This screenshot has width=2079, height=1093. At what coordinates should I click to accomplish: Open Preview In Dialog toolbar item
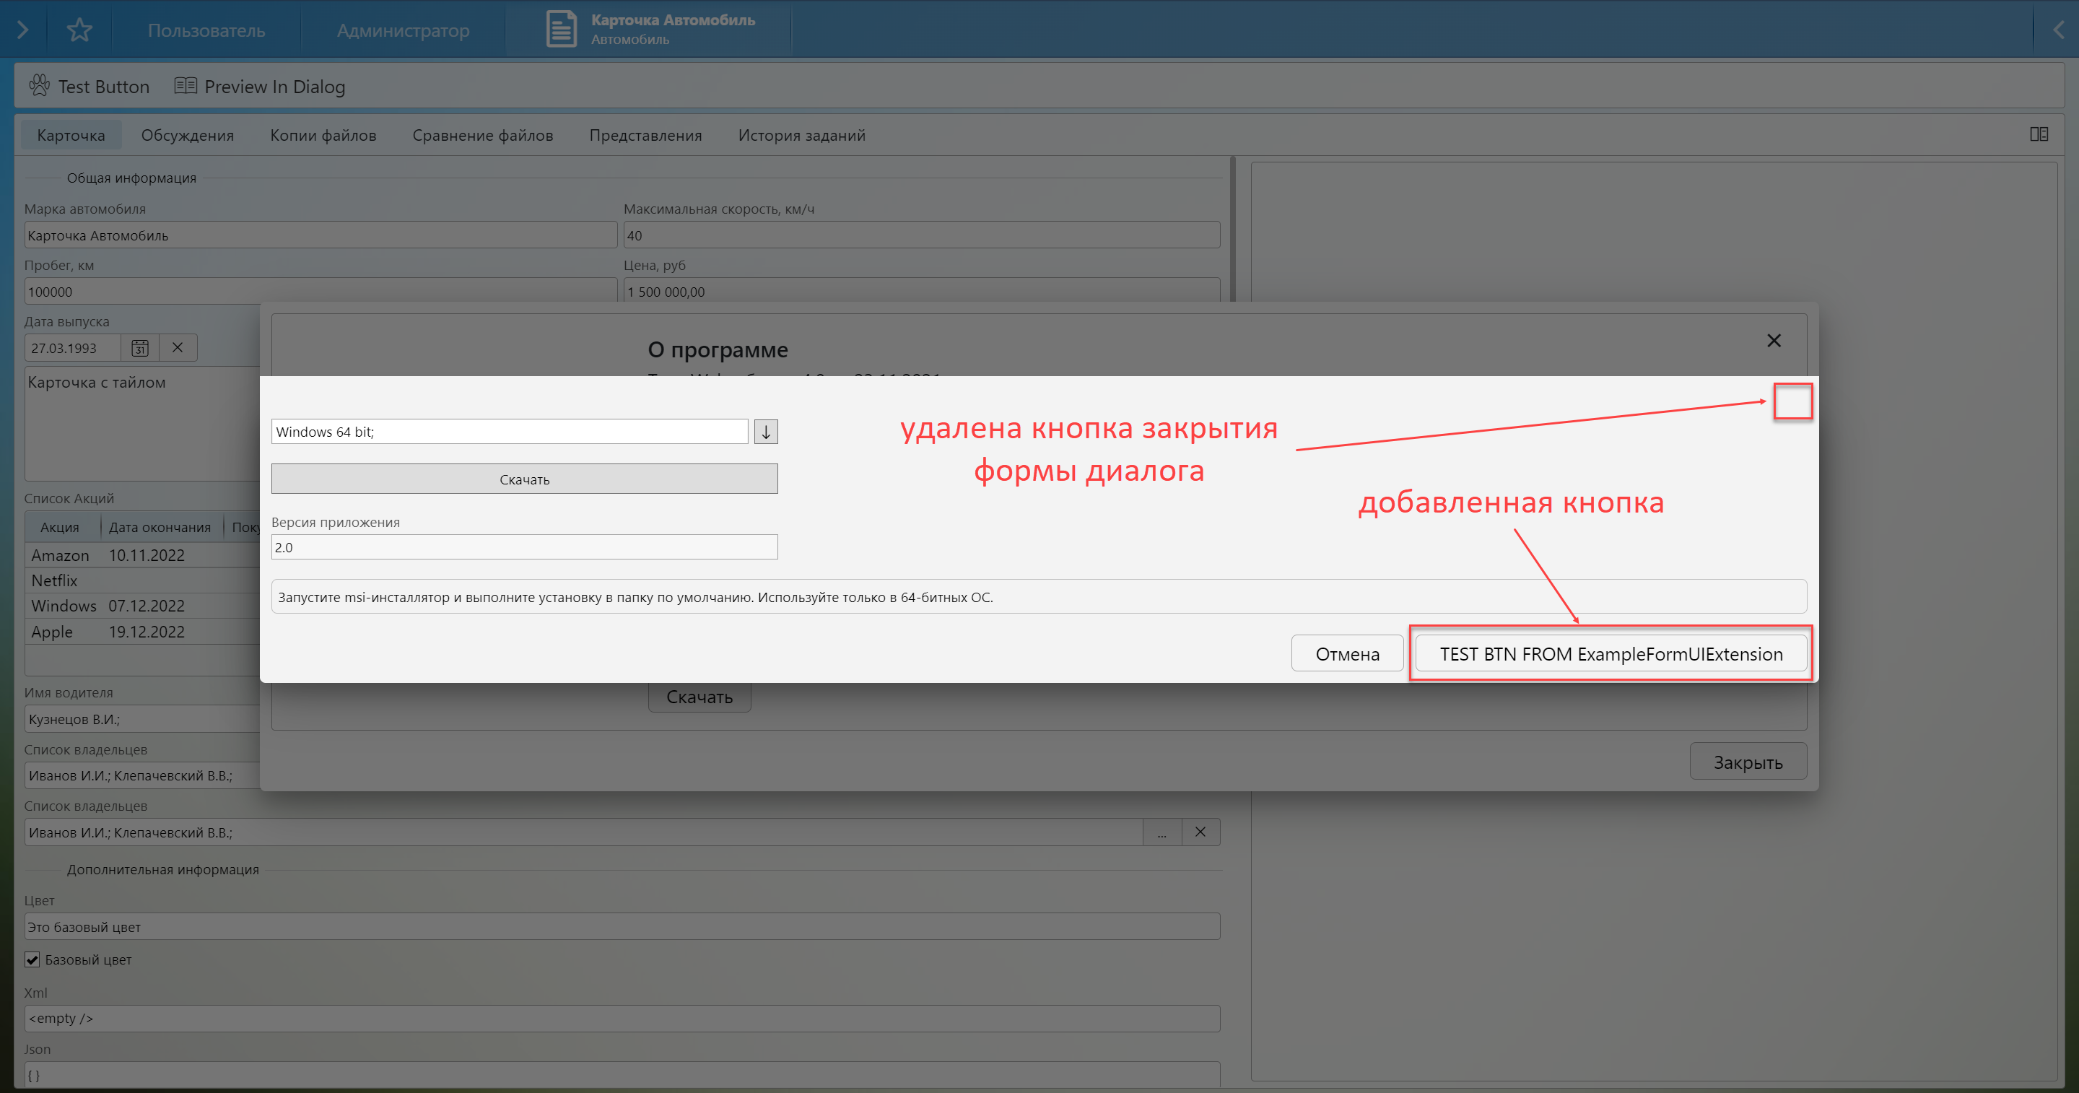coord(260,87)
